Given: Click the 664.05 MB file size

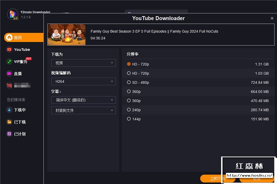Looking at the screenshot, I should click(260, 92).
